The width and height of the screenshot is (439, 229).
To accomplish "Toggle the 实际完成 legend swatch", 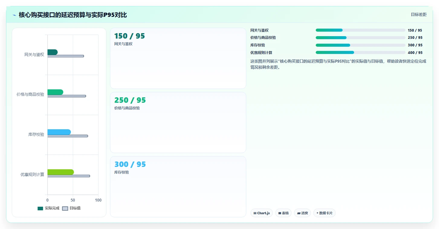I will [x=40, y=209].
